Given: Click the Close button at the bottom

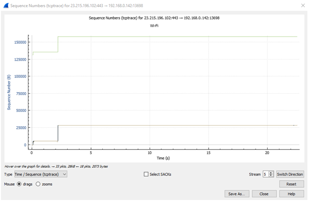Looking at the screenshot, I should tap(264, 194).
